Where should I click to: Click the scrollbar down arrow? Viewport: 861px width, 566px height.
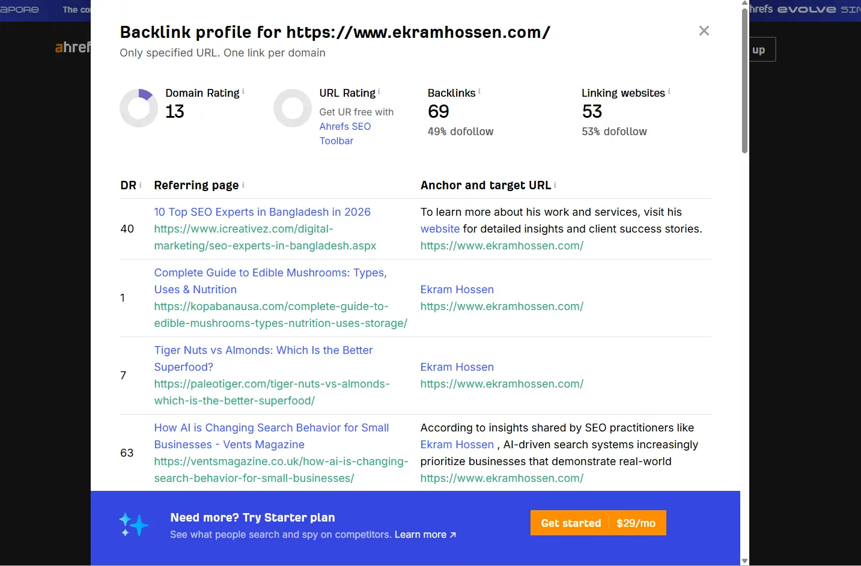[x=744, y=561]
